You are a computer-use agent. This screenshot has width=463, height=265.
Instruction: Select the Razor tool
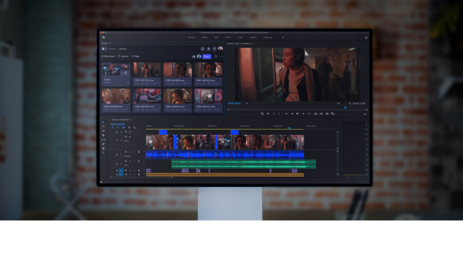tap(103, 136)
